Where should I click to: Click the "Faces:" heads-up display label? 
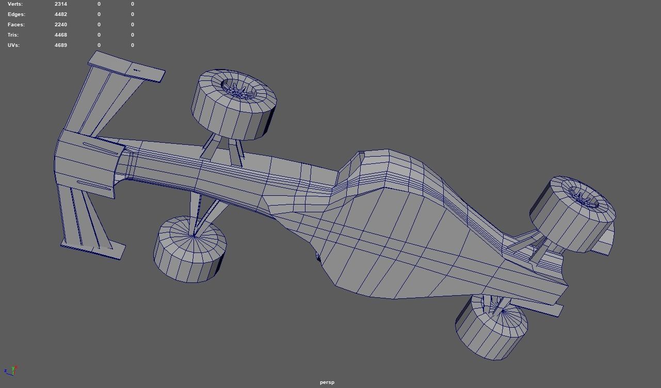[x=16, y=25]
